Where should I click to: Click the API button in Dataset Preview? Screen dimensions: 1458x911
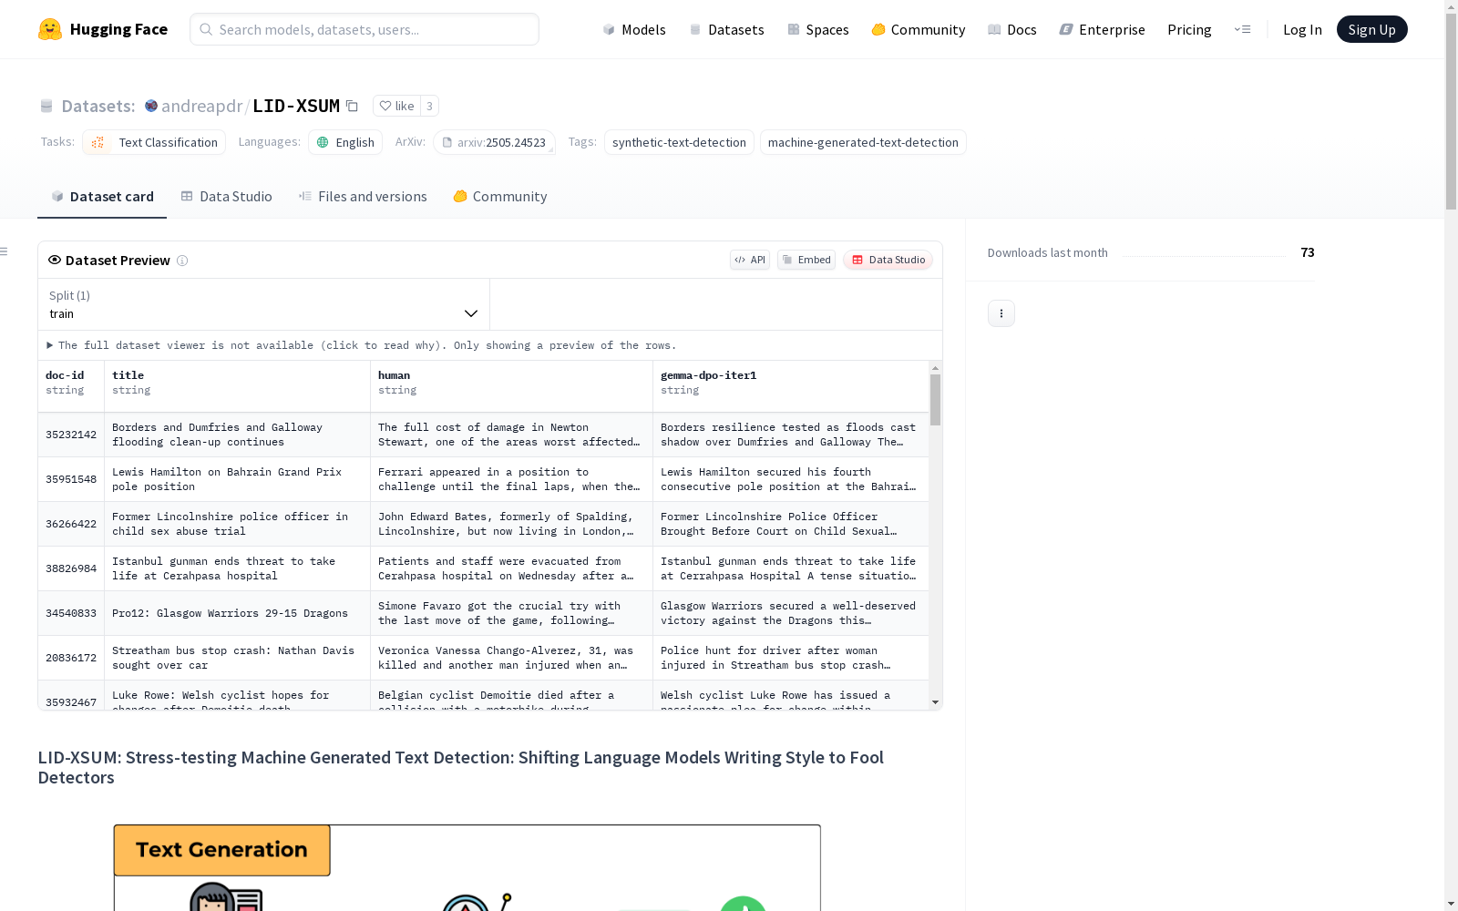[750, 260]
